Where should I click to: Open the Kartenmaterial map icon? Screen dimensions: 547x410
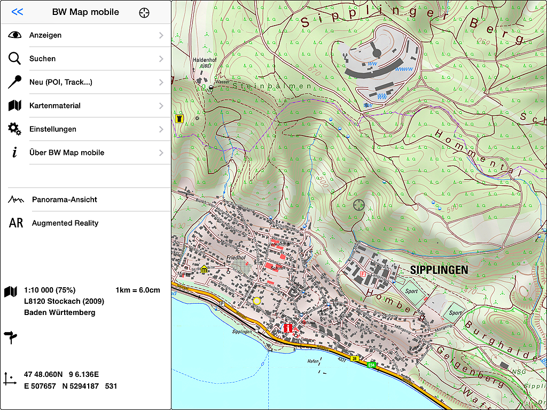point(14,106)
